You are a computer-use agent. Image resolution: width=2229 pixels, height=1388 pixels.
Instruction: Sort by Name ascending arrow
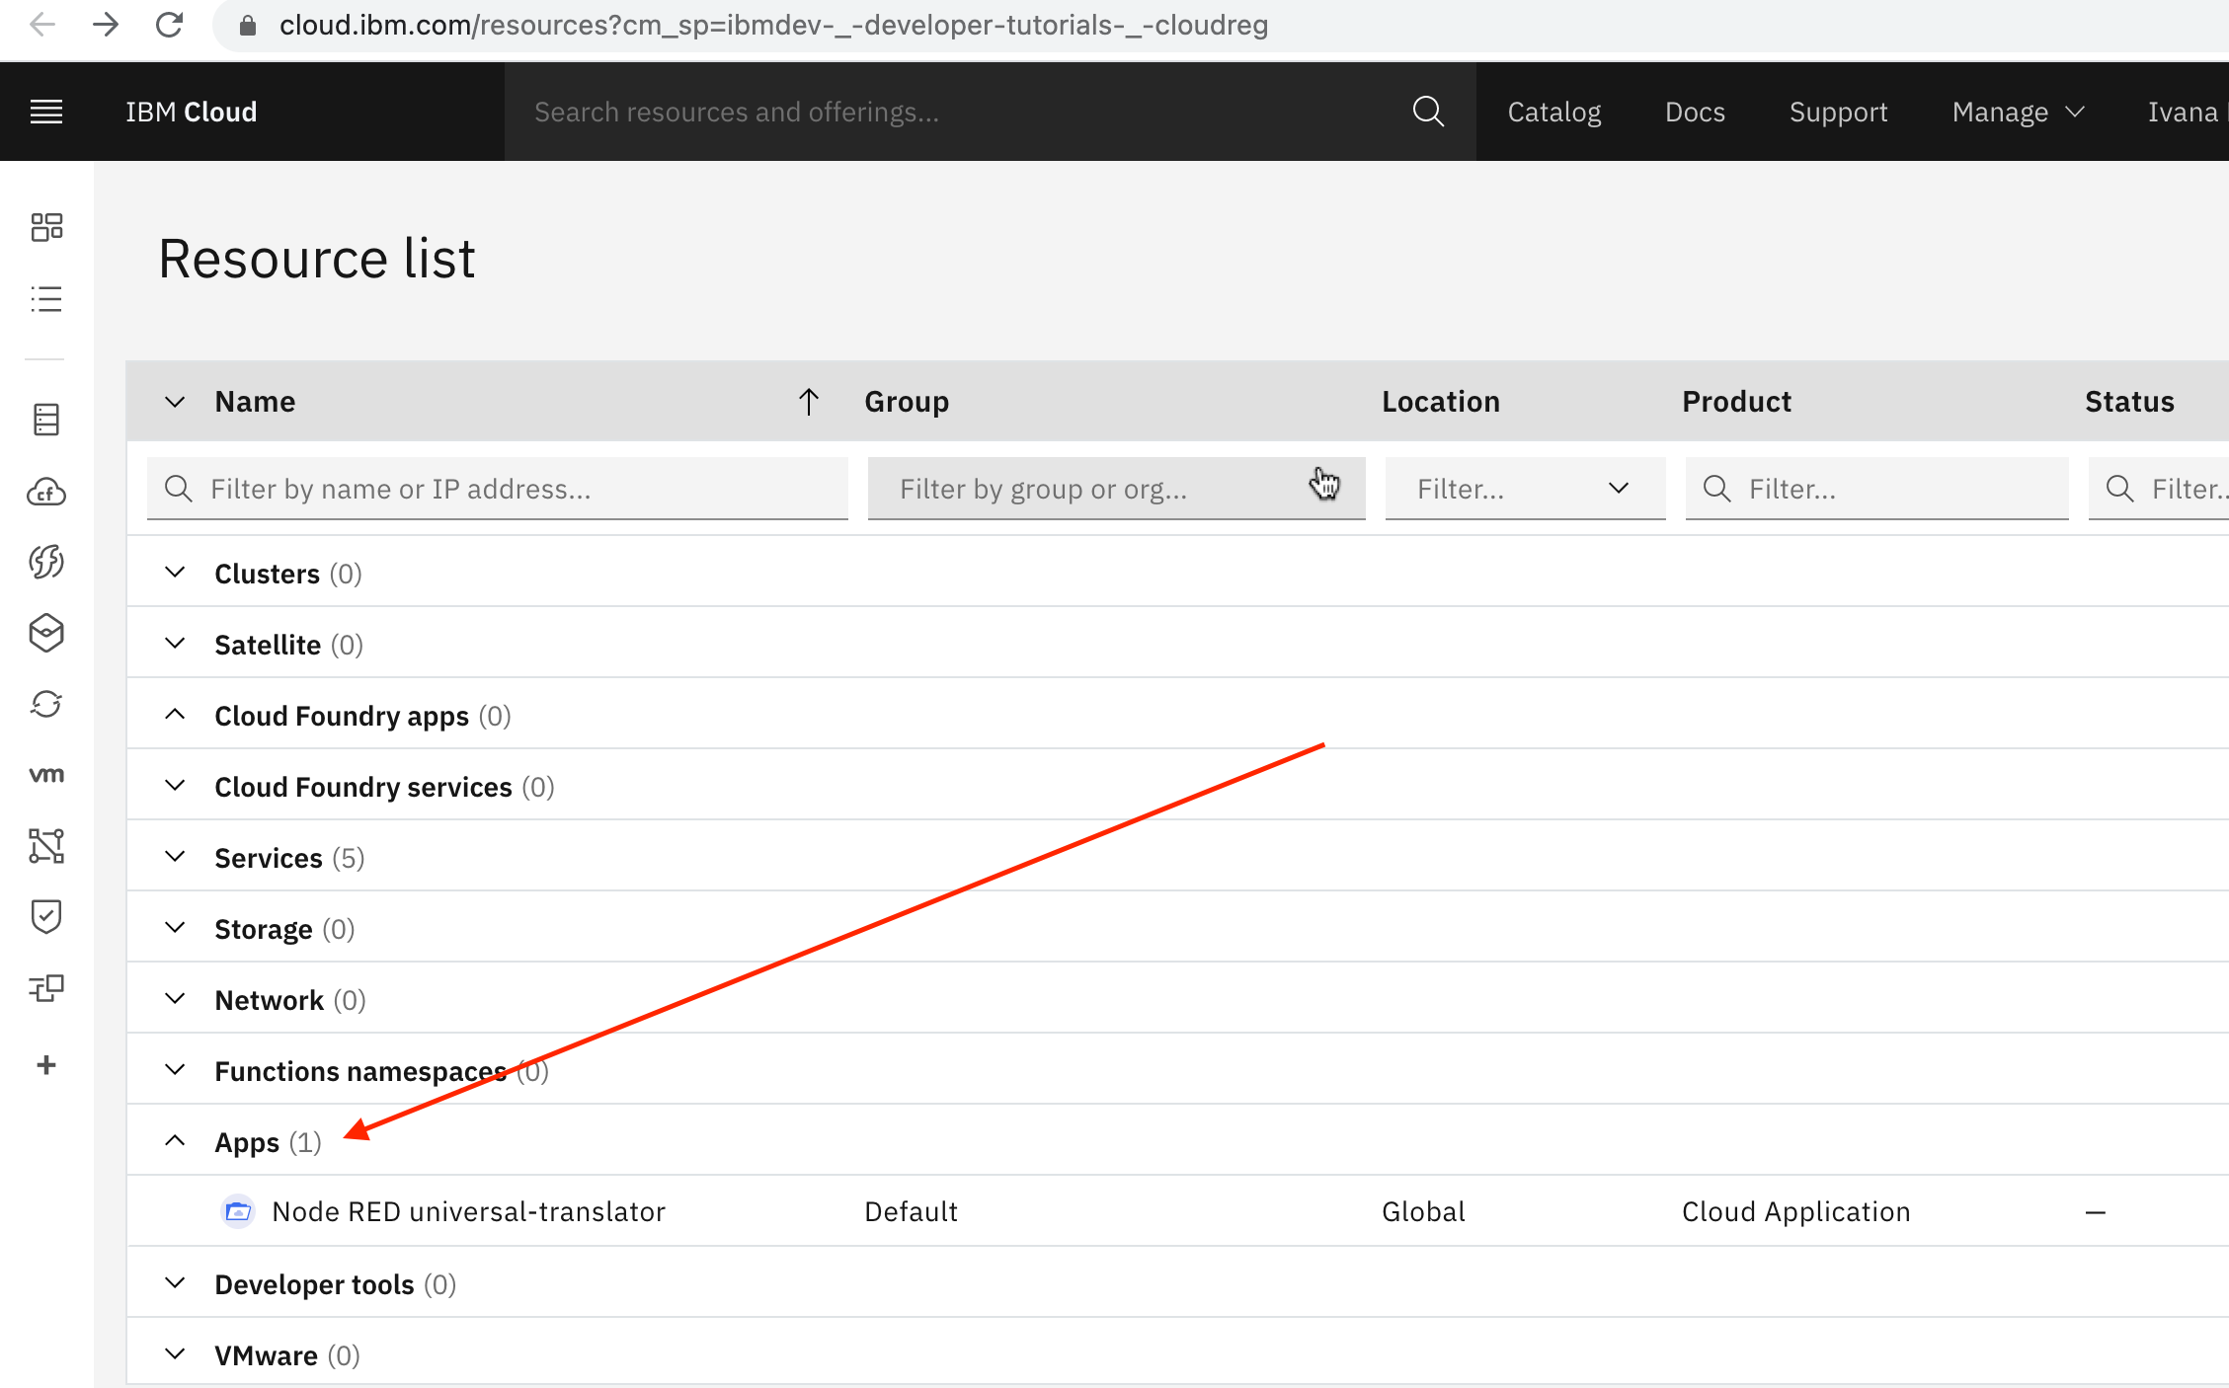[808, 402]
